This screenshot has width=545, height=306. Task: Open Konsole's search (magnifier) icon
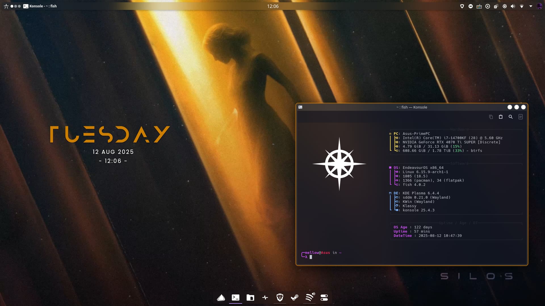[511, 117]
